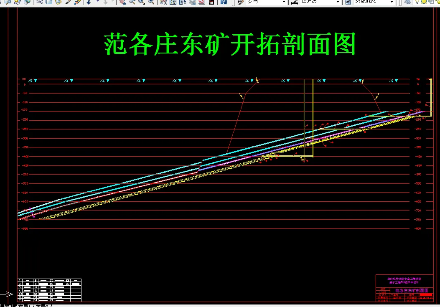
Task: Open Help with question mark icon
Action: (x=224, y=2)
